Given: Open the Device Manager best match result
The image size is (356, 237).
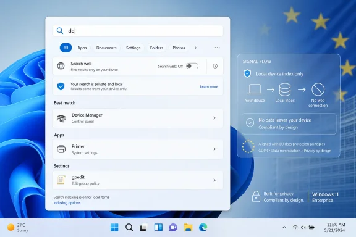Looking at the screenshot, I should pos(138,118).
